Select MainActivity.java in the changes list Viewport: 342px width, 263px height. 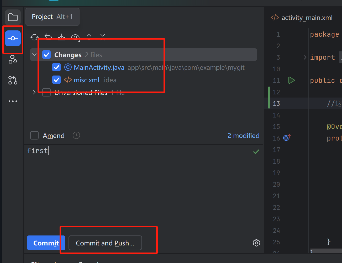(99, 67)
